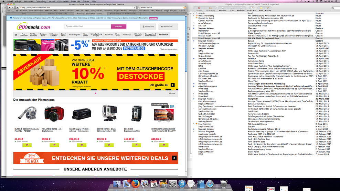Add the GoPro Hero3+ to cart
Image resolution: width=340 pixels, height=191 pixels.
pyautogui.click(x=109, y=145)
